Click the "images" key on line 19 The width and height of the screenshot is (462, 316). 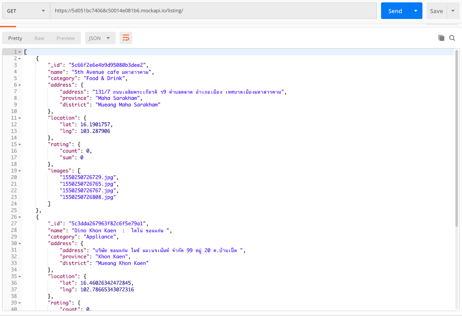pos(60,171)
